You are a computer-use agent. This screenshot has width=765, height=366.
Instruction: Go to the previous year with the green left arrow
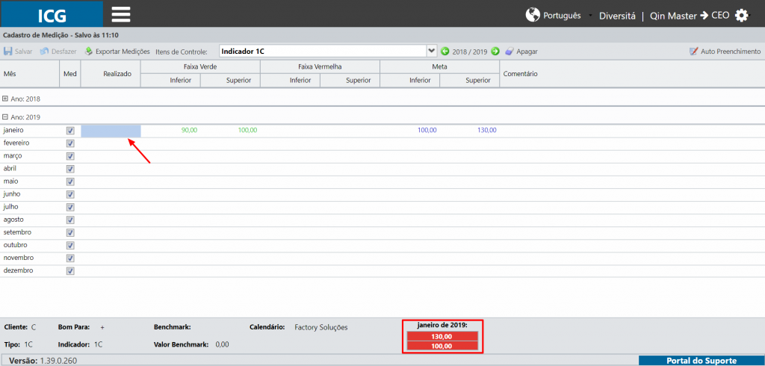click(445, 52)
